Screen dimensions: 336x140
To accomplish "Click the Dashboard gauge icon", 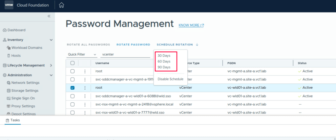I will [x=5, y=30].
